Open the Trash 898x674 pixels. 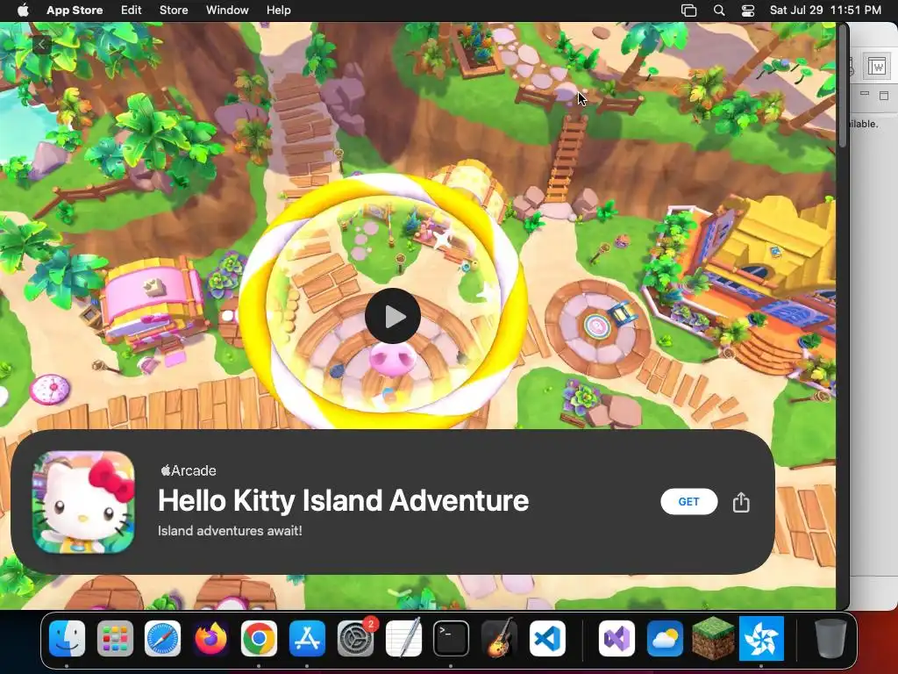pos(830,639)
